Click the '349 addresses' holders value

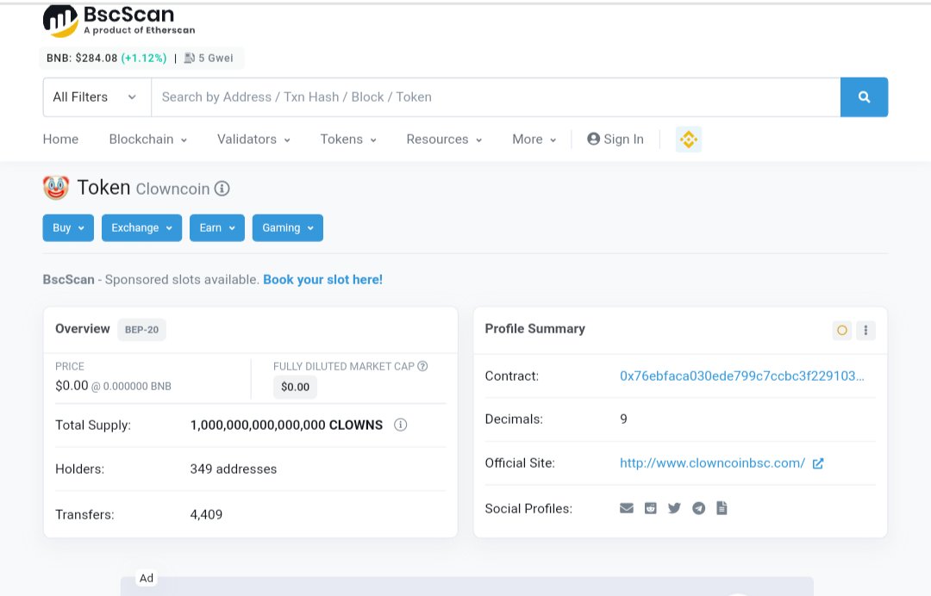[x=234, y=469]
